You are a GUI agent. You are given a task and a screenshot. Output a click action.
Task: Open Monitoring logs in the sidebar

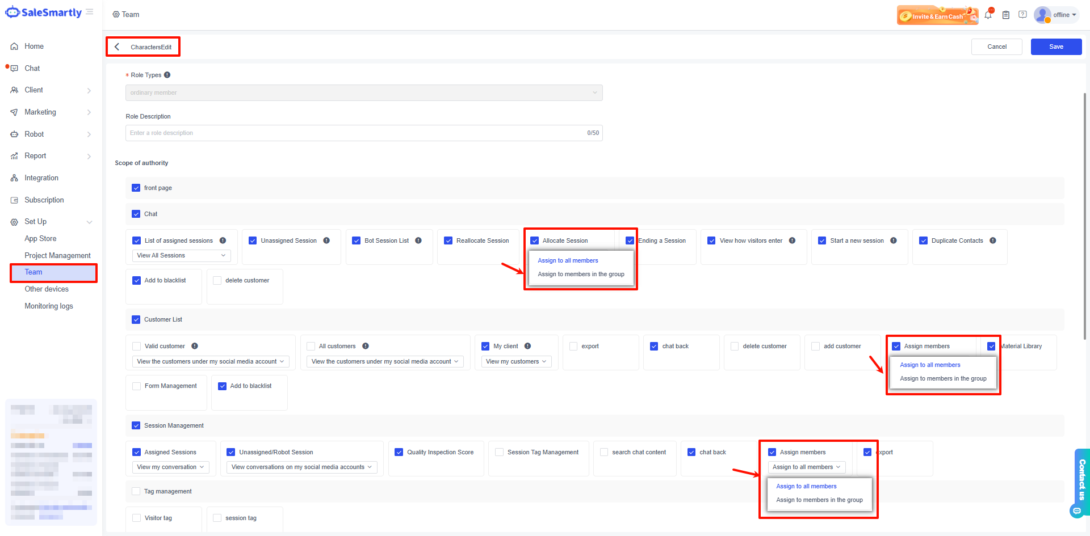click(49, 306)
